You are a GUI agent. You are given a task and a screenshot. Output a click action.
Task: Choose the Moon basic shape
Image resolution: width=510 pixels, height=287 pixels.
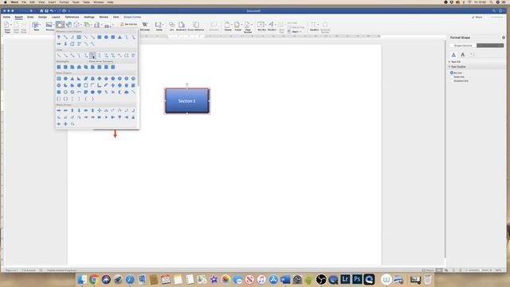120,92
